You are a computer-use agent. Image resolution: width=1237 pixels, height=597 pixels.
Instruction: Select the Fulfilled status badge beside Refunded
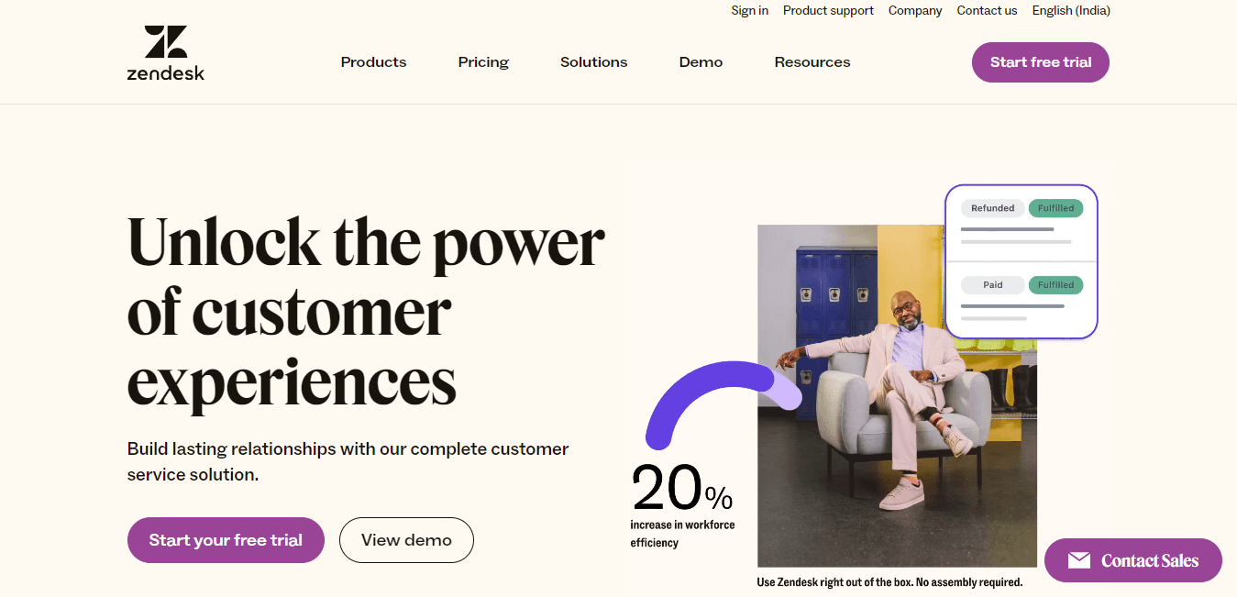[x=1055, y=208]
